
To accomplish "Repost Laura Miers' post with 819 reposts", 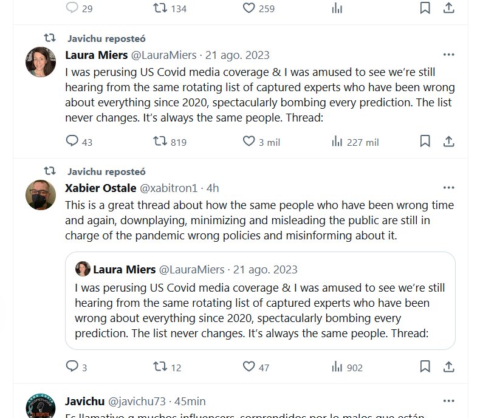I will click(x=160, y=142).
